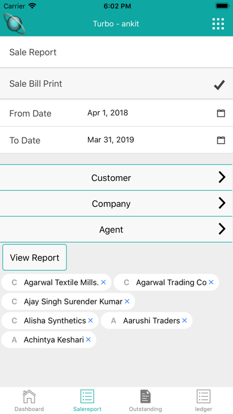Open the grid menu icon in header
The height and width of the screenshot is (414, 233).
coord(218,24)
